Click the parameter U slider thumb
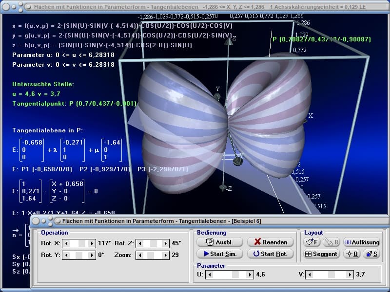Screen dimensions: 390x292 235,274
